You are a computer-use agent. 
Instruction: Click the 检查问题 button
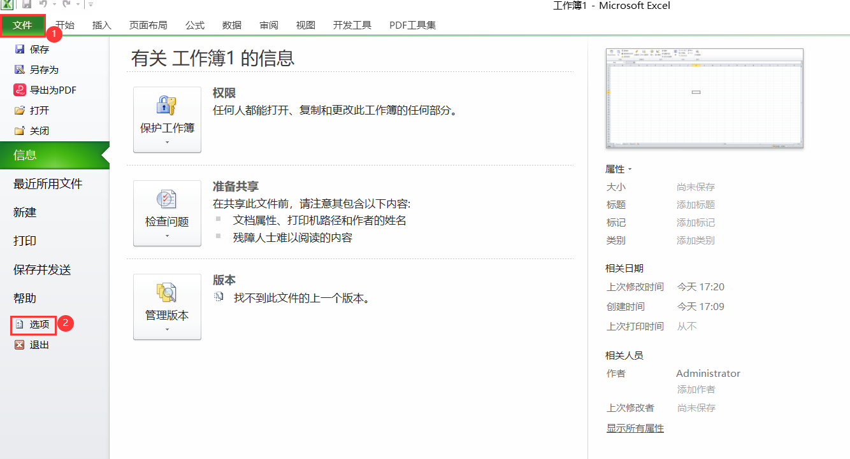(167, 213)
